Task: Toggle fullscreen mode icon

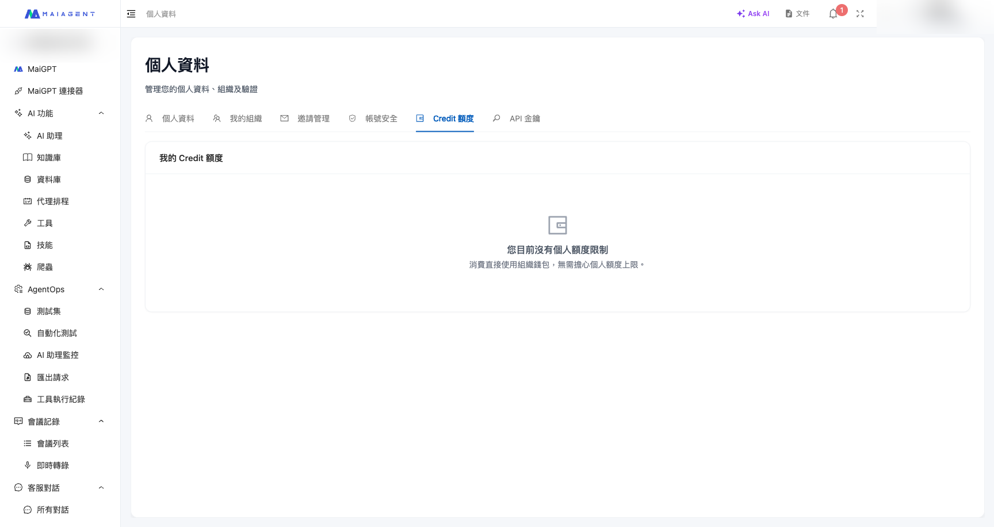Action: pyautogui.click(x=860, y=14)
